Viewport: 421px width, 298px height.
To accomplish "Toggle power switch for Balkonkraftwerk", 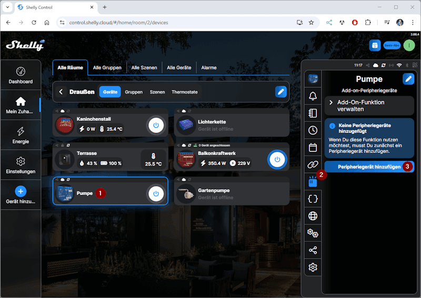I will coord(277,159).
